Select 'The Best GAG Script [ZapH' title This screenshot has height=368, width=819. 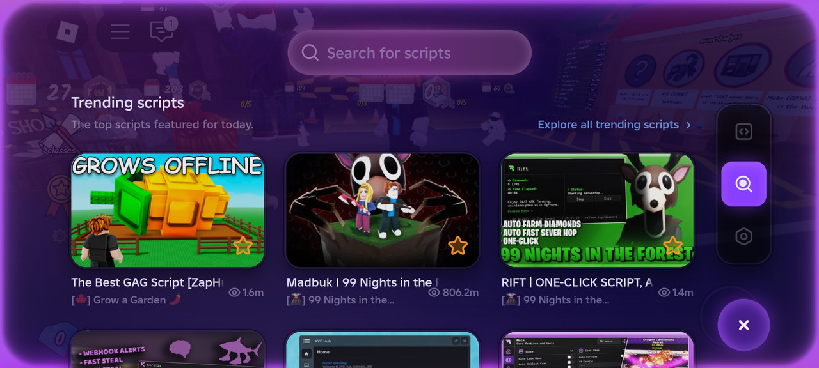click(x=147, y=282)
